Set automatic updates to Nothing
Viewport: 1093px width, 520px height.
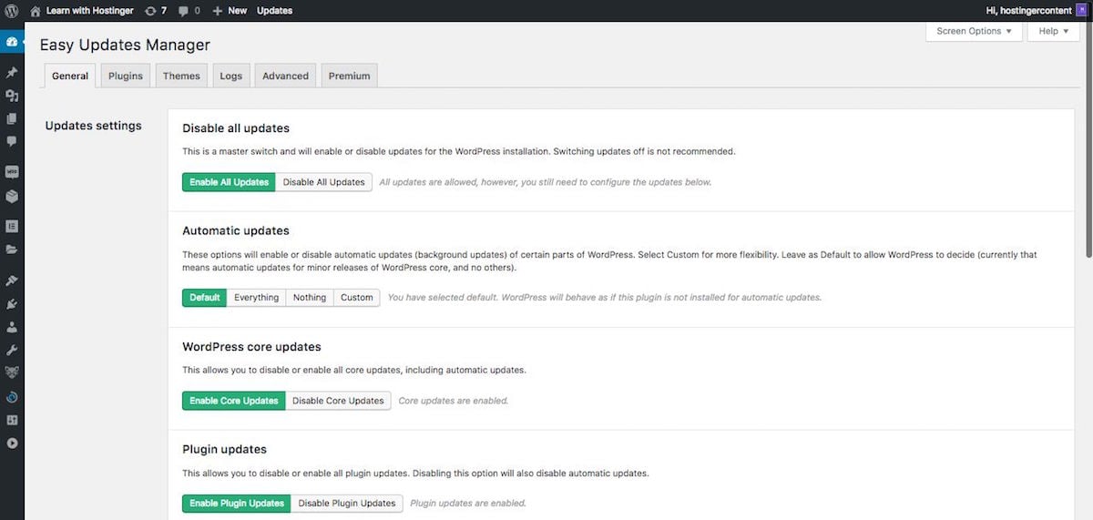pos(310,298)
